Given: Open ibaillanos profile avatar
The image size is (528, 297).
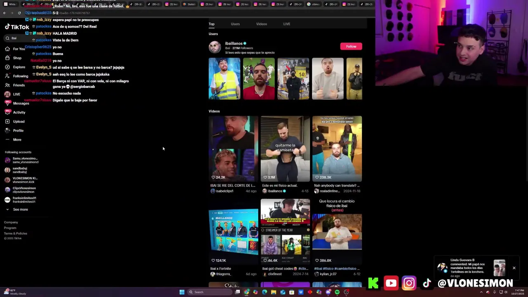Looking at the screenshot, I should click(214, 47).
